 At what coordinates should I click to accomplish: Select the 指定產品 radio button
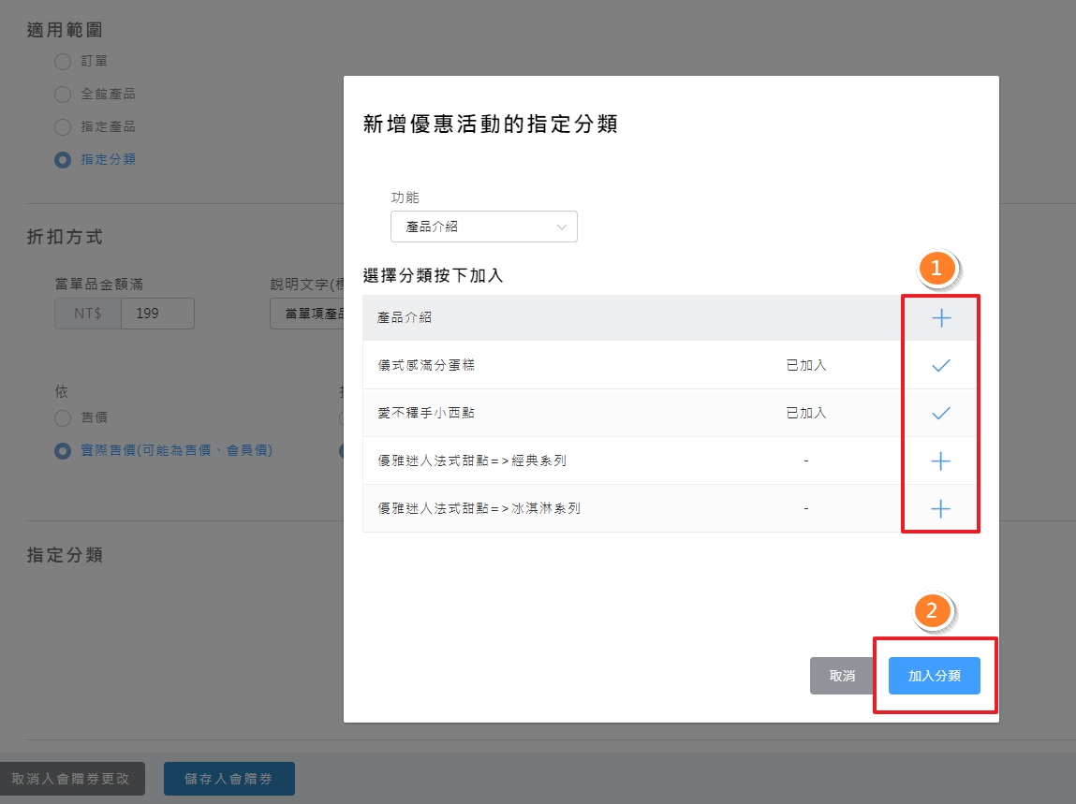(x=63, y=126)
